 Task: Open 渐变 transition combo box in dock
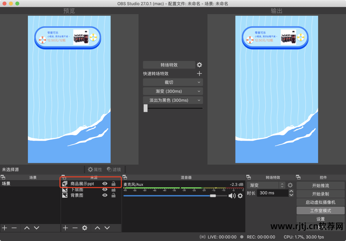tap(266, 185)
